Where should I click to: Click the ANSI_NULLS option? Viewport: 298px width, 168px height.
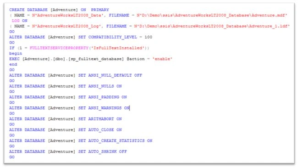point(101,86)
